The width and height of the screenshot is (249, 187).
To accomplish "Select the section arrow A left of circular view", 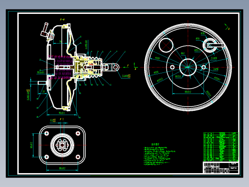I will click(x=136, y=66).
